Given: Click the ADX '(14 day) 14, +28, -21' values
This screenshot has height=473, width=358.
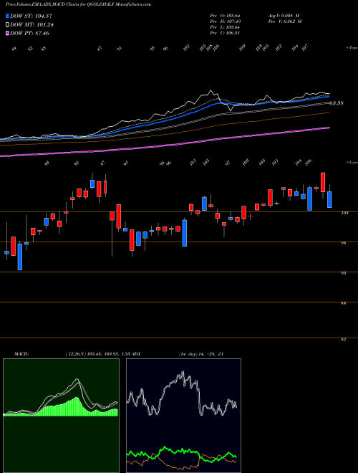Looking at the screenshot, I should point(200,354).
